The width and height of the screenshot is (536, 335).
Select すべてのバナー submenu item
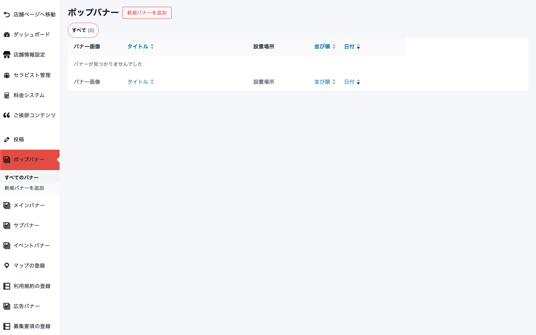21,178
